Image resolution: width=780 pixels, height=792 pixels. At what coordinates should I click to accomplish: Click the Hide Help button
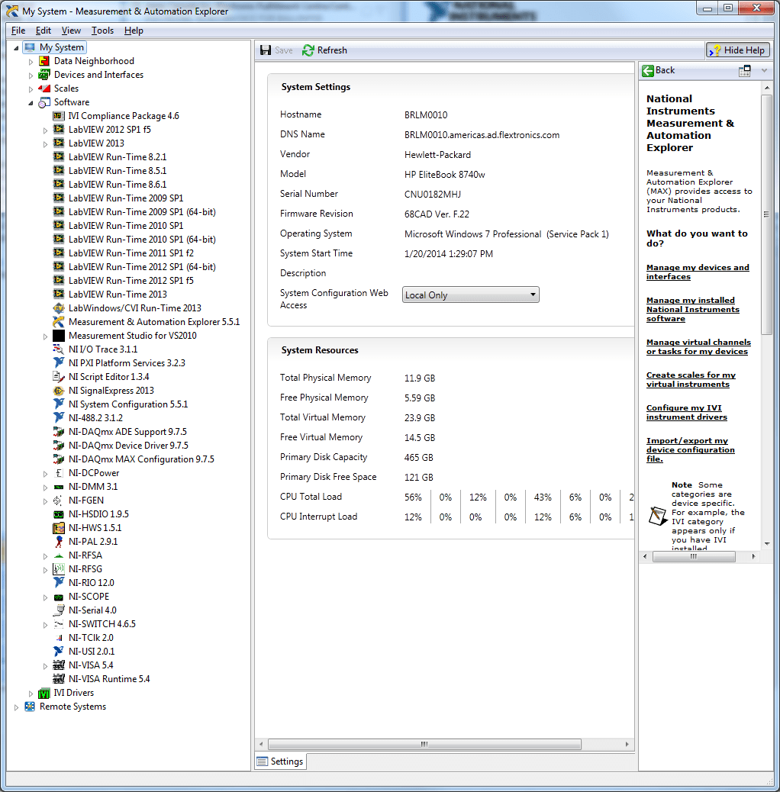pos(736,50)
